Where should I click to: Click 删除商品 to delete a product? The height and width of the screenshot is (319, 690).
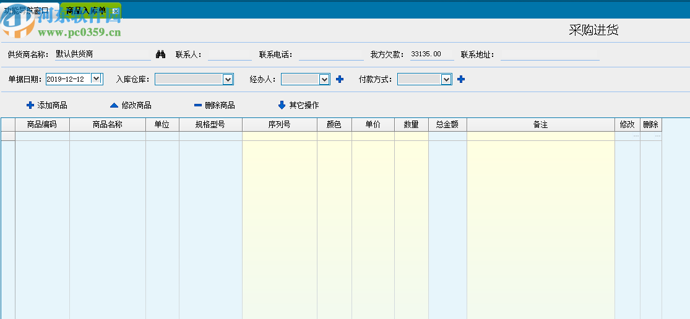coord(215,106)
